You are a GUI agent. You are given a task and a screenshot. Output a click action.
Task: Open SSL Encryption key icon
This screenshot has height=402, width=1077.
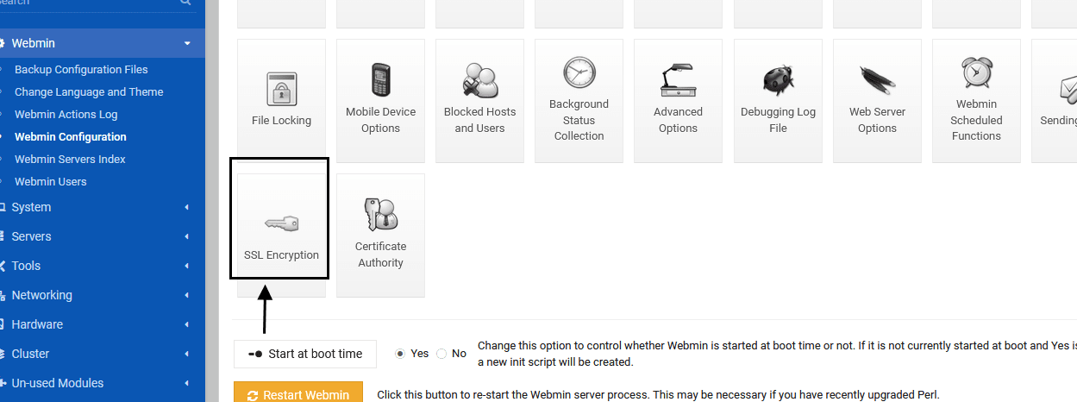coord(281,224)
